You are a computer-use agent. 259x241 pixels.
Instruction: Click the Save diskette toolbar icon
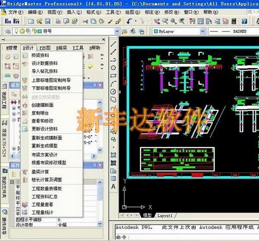pyautogui.click(x=48, y=21)
